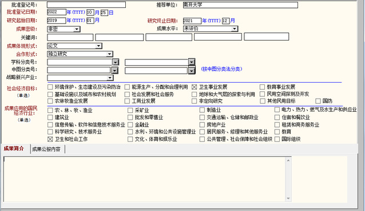
Task: Open the 战略新兴产业 dropdown arrow
Action: tap(110, 78)
